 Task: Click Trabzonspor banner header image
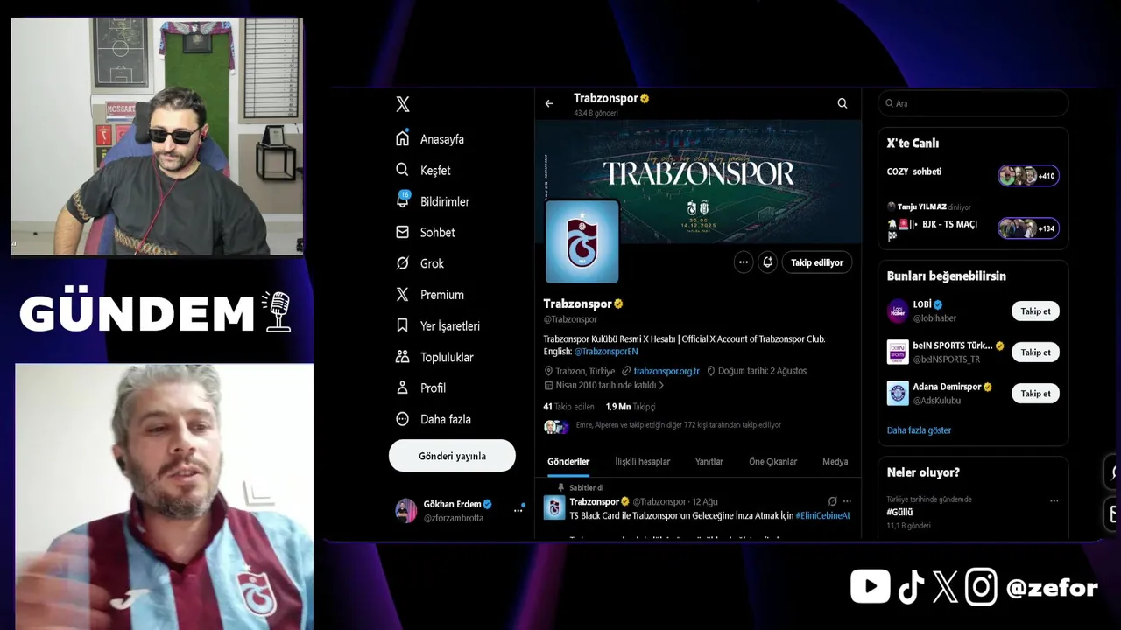(x=698, y=181)
